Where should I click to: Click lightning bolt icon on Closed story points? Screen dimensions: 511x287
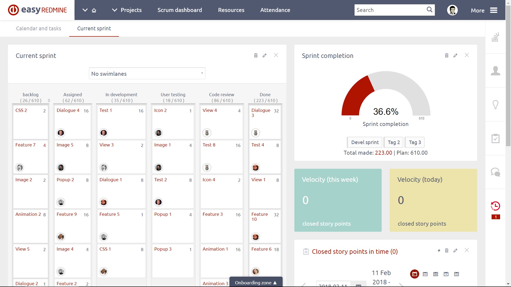pos(439,250)
